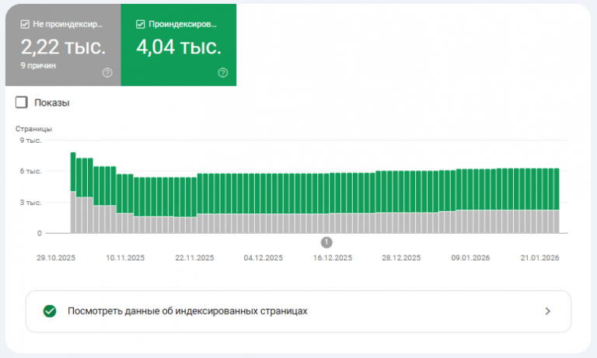Click the chevron arrow on indexed data row
Viewport: 597px width, 358px height.
tap(547, 311)
